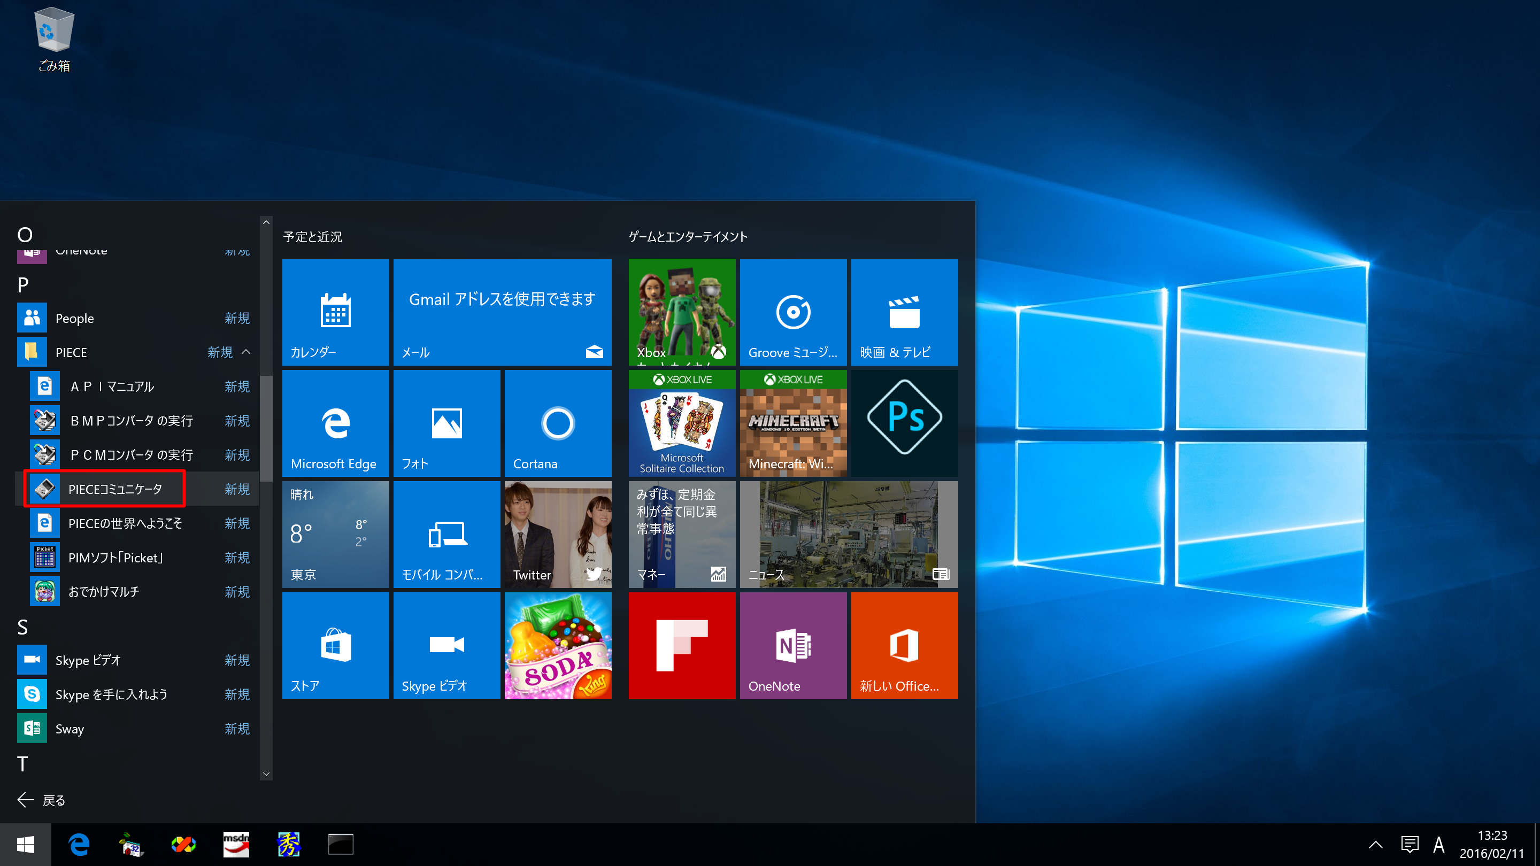Click the letter O section header
Screen dimensions: 1540x866
pyautogui.click(x=25, y=234)
